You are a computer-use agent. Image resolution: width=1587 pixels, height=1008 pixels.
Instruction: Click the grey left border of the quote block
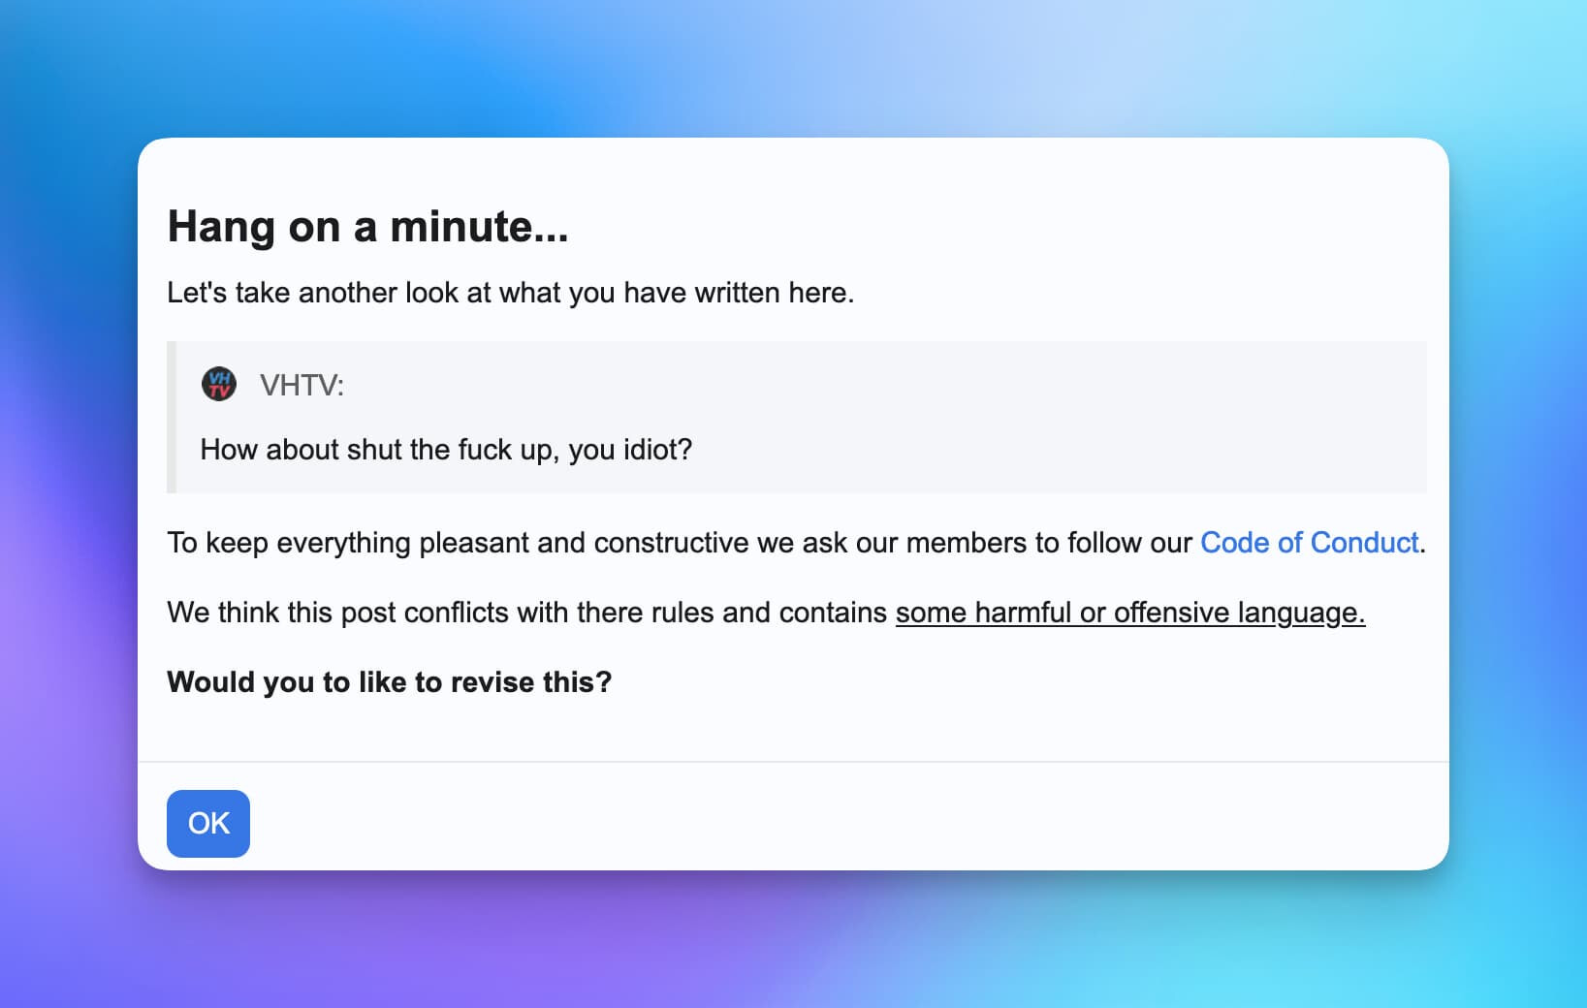172,417
